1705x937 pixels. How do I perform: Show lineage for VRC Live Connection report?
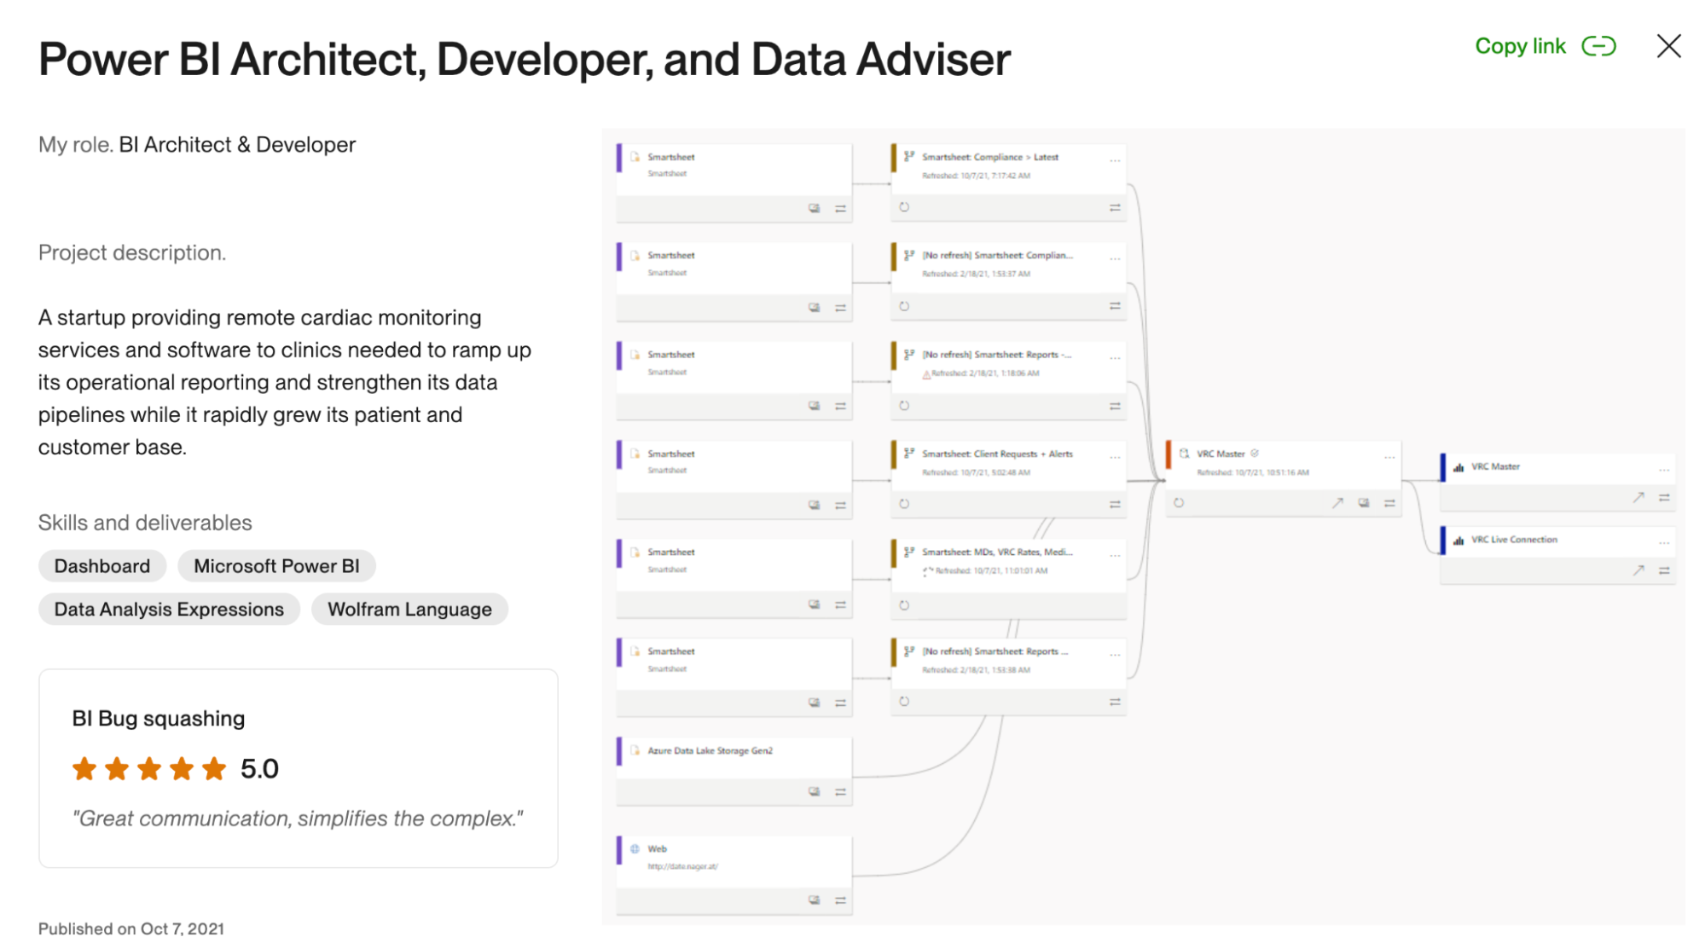point(1664,570)
